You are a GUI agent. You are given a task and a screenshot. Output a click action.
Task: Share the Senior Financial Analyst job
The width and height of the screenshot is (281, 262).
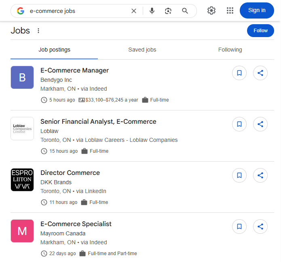tap(260, 124)
